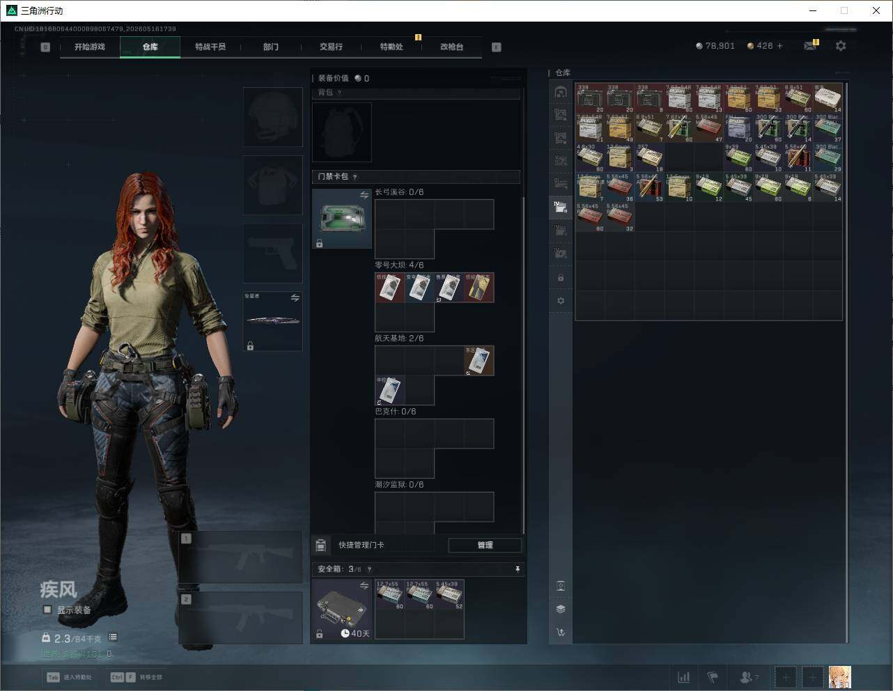
Task: Select the 4.6x30 ammo stack
Action: tap(589, 158)
